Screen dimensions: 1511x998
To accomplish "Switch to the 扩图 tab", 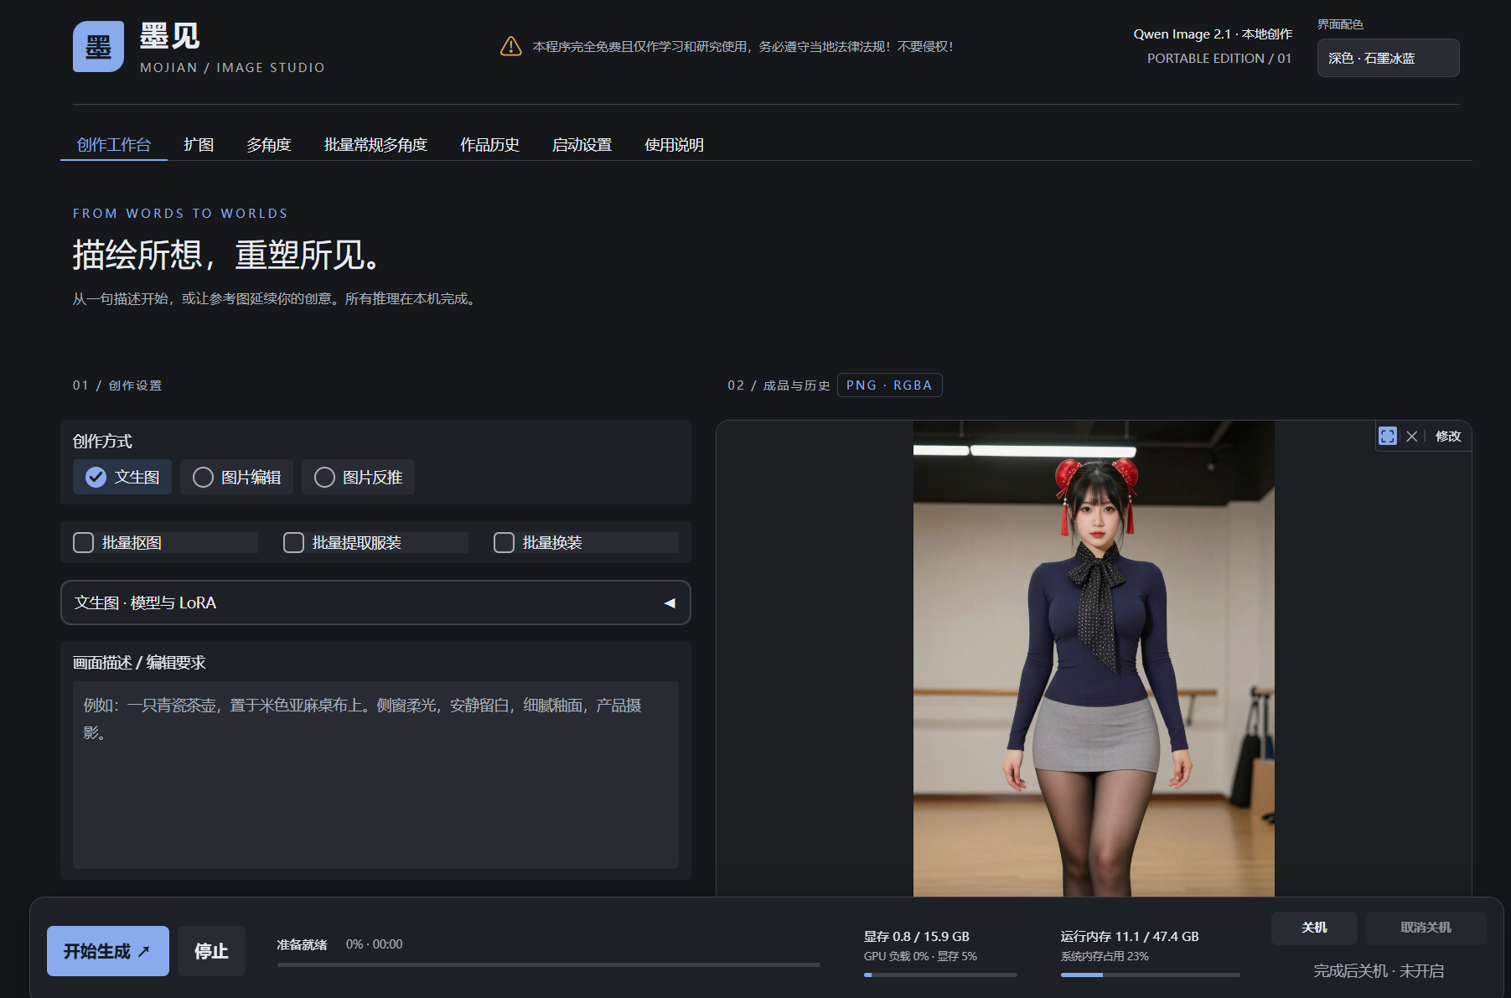I will click(x=199, y=145).
